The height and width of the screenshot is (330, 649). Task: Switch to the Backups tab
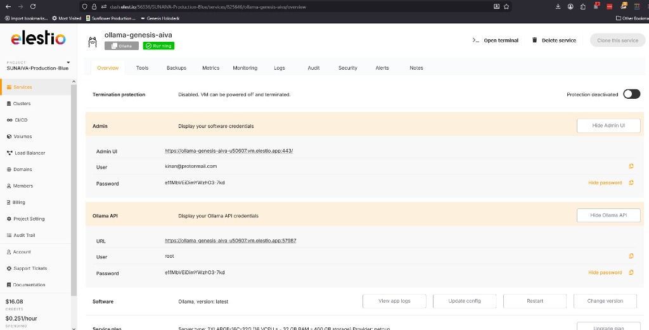pos(176,68)
